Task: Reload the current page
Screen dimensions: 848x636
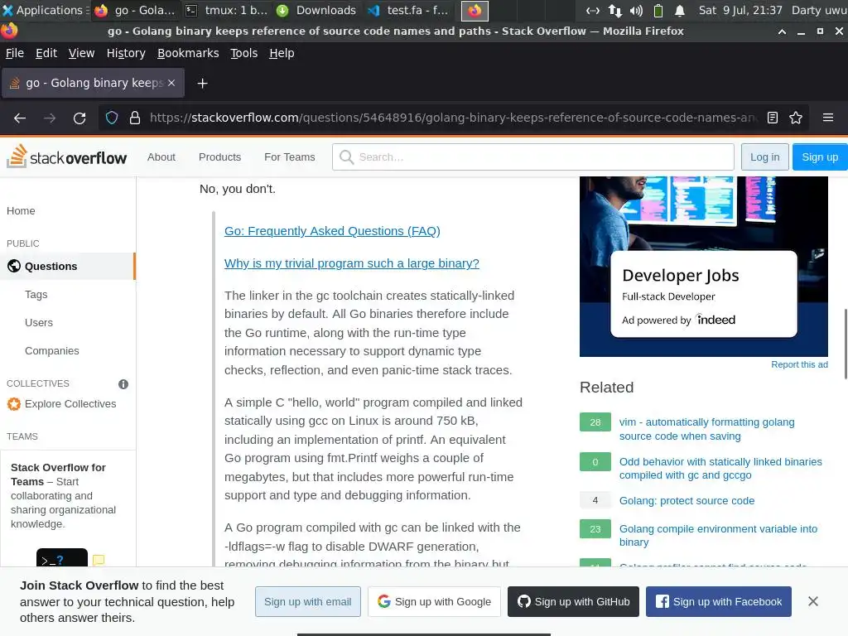Action: coord(79,118)
